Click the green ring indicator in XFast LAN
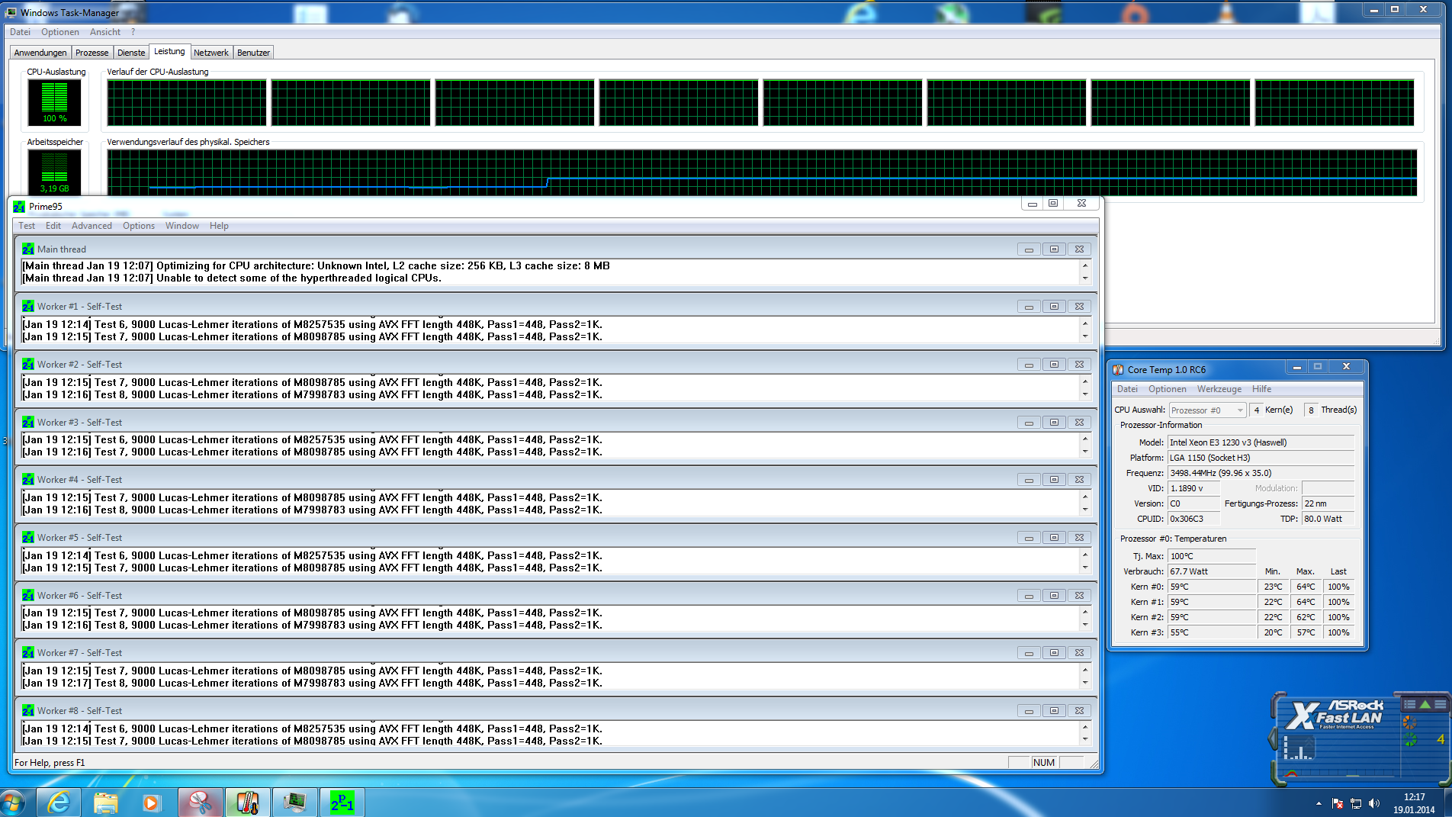1452x817 pixels. [x=1409, y=739]
